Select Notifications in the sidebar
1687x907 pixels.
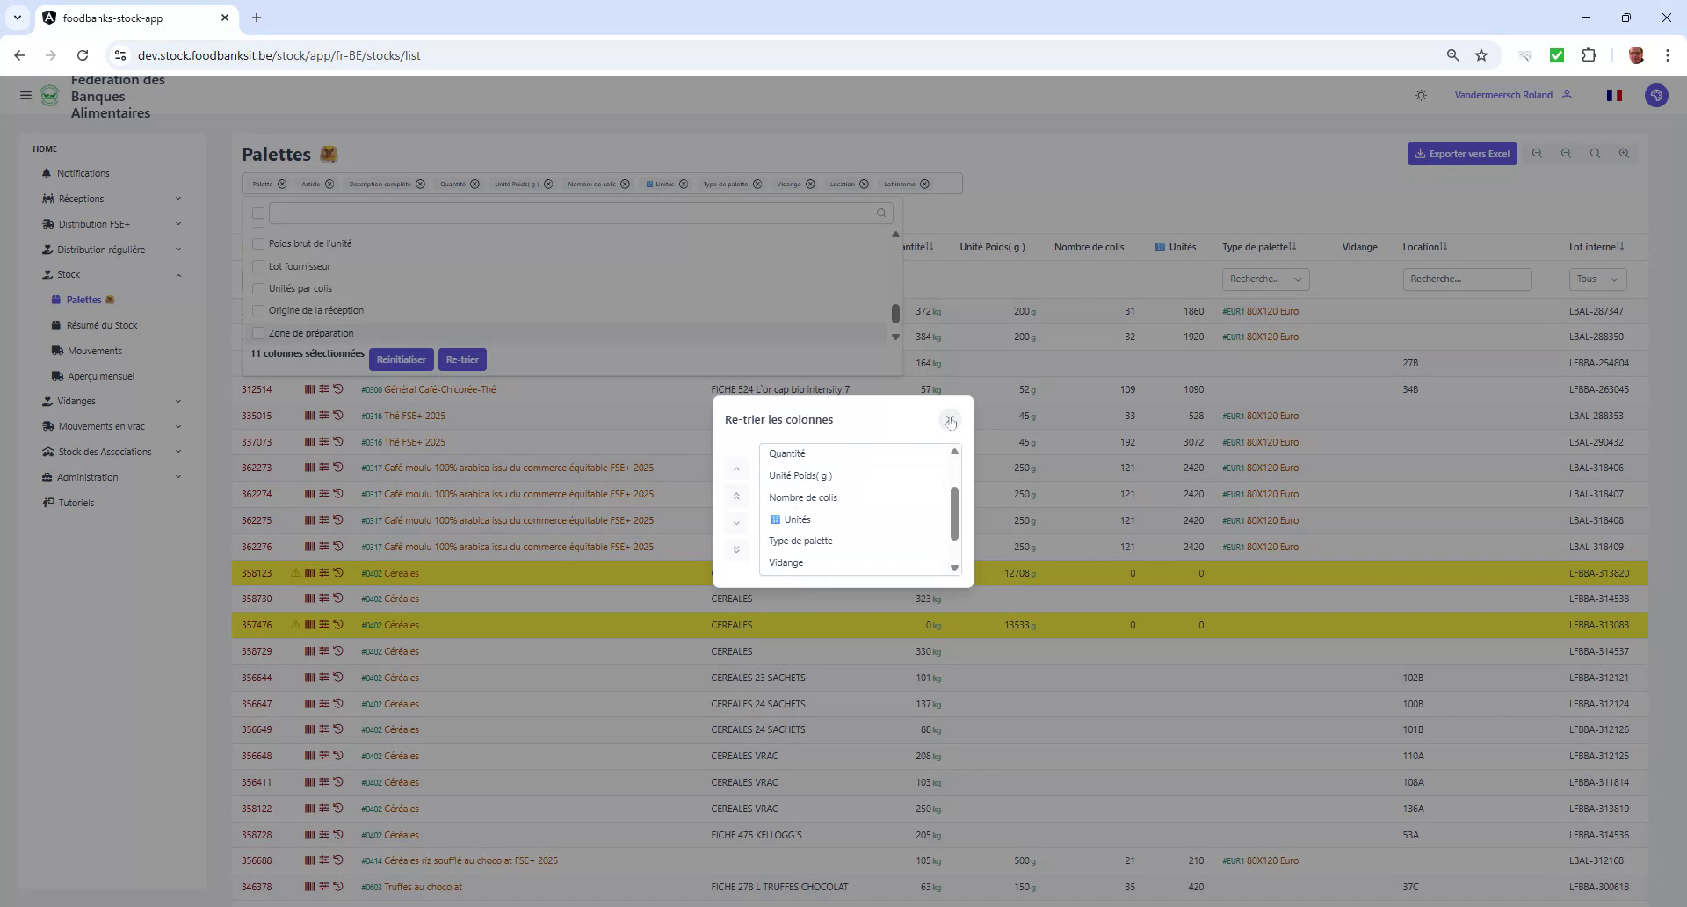(x=83, y=173)
